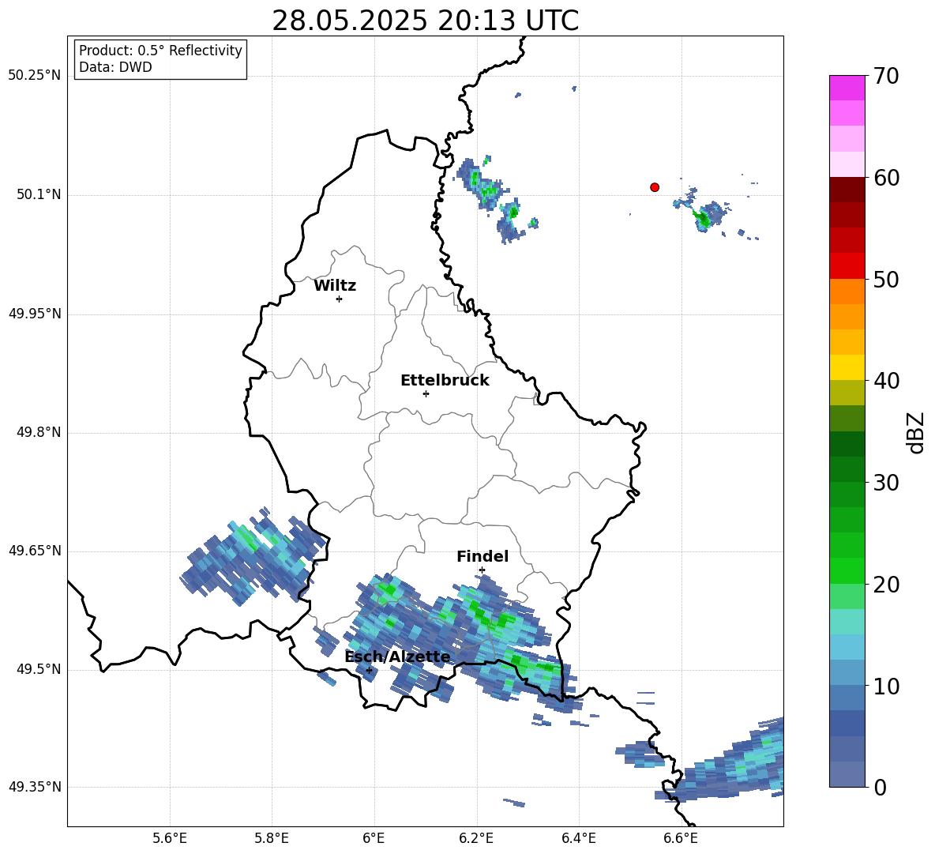This screenshot has height=854, width=935.
Task: Click the colorbar tick label 70
Action: pos(886,77)
